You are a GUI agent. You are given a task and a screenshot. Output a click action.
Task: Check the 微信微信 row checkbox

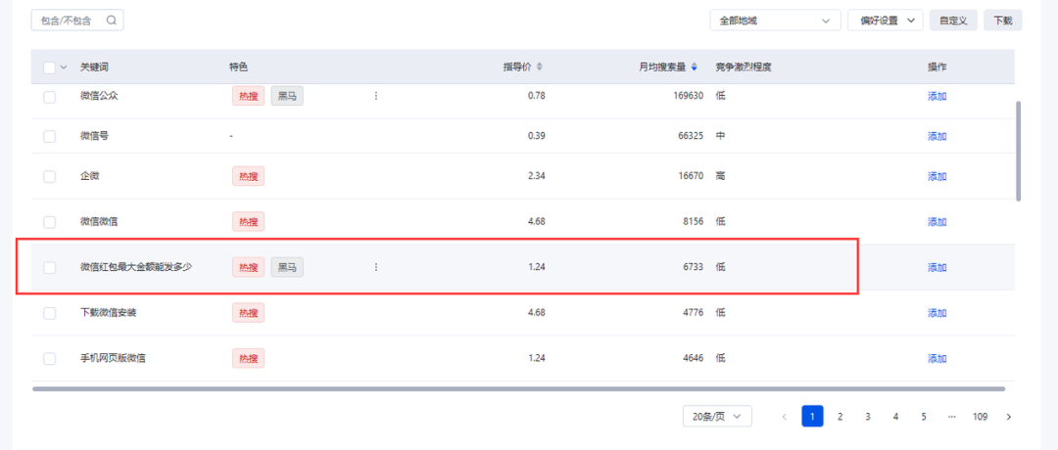[x=49, y=222]
